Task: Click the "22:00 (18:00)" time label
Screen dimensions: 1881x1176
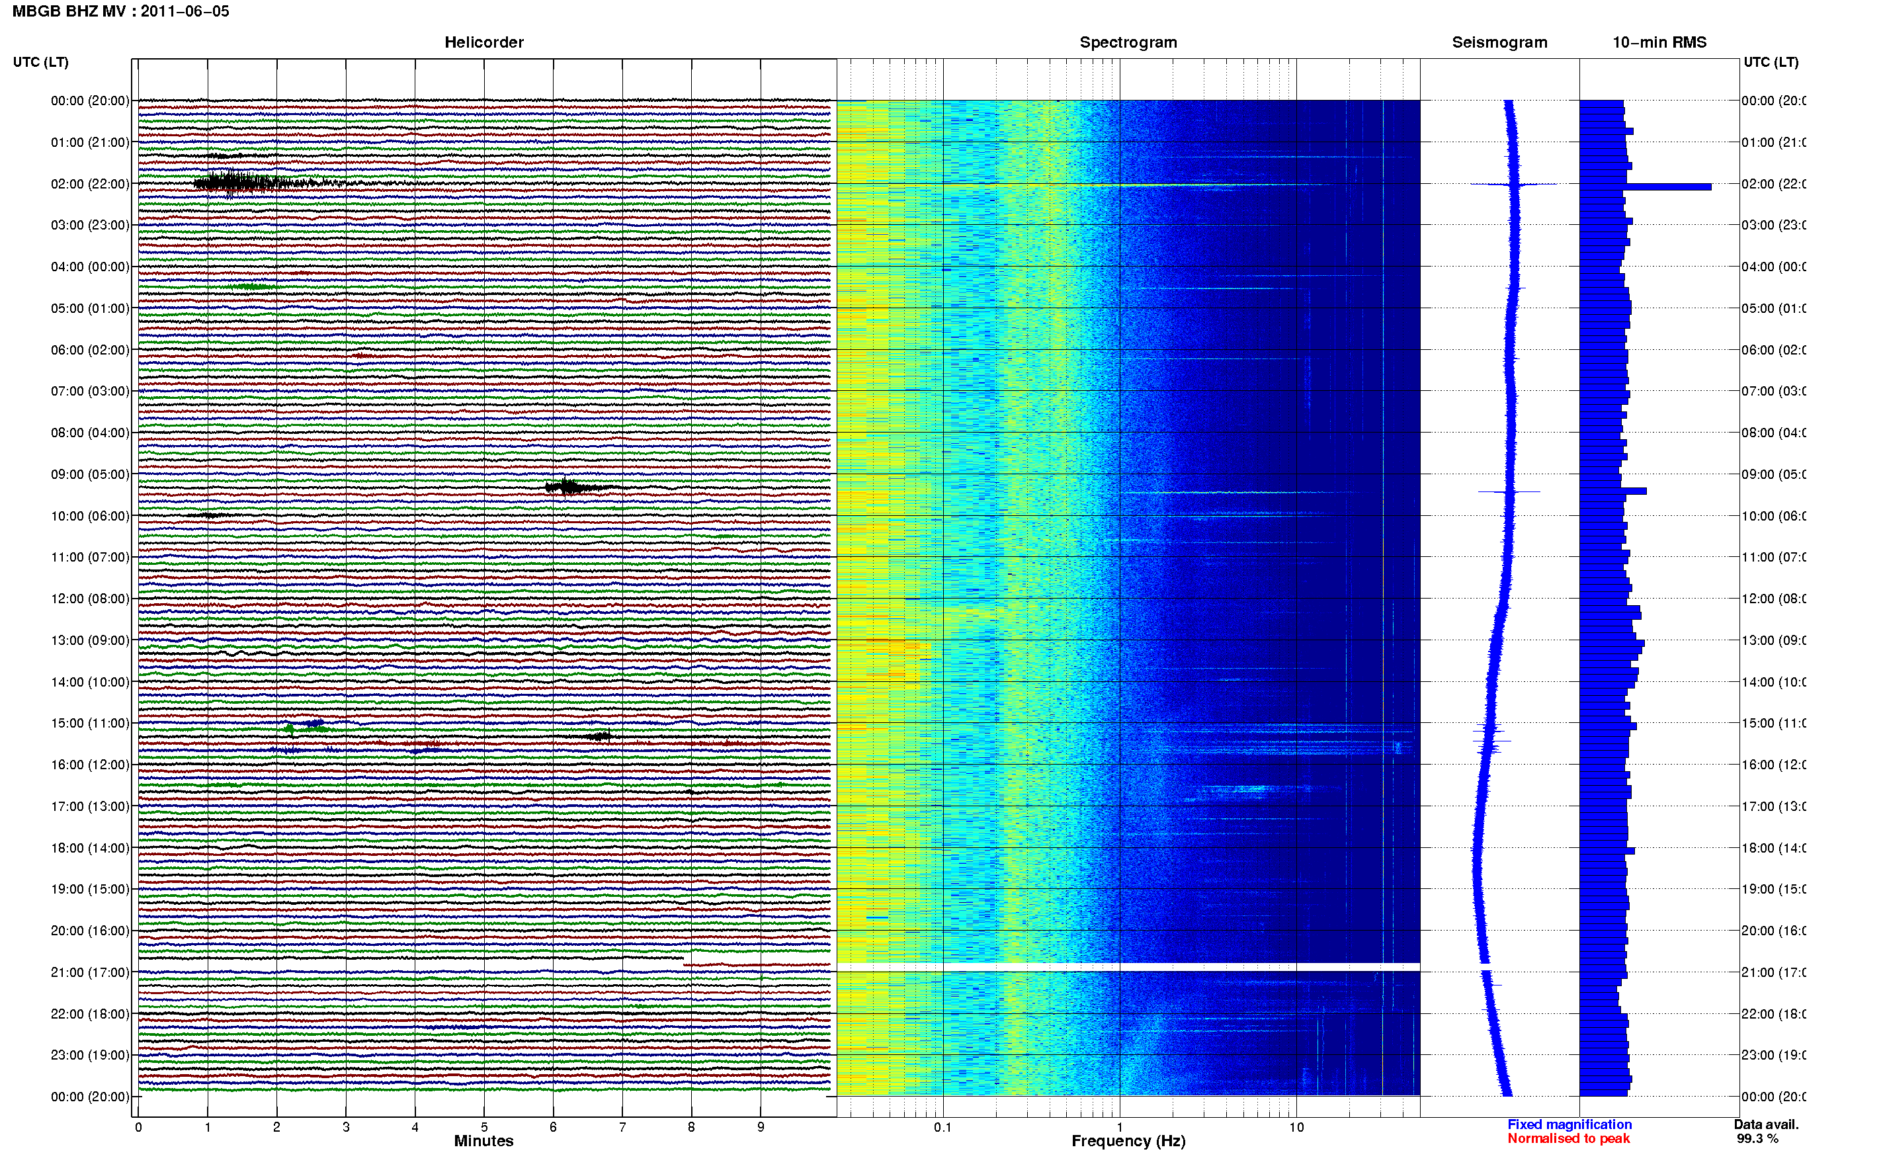Action: 90,1013
